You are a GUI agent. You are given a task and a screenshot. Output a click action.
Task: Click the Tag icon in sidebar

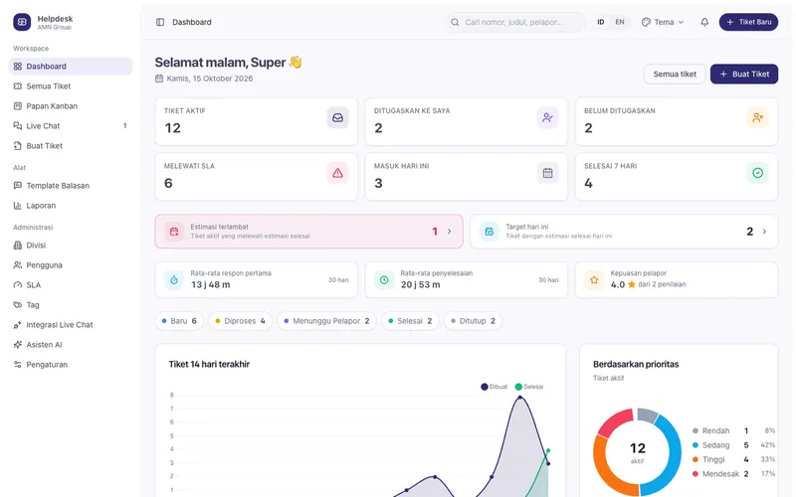(x=18, y=305)
